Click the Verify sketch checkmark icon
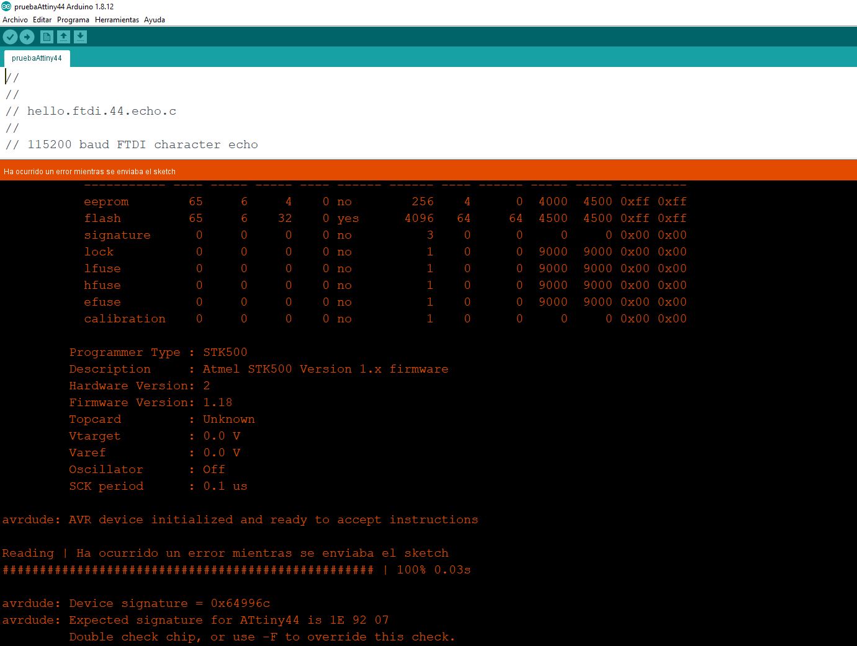857x646 pixels. pos(10,37)
